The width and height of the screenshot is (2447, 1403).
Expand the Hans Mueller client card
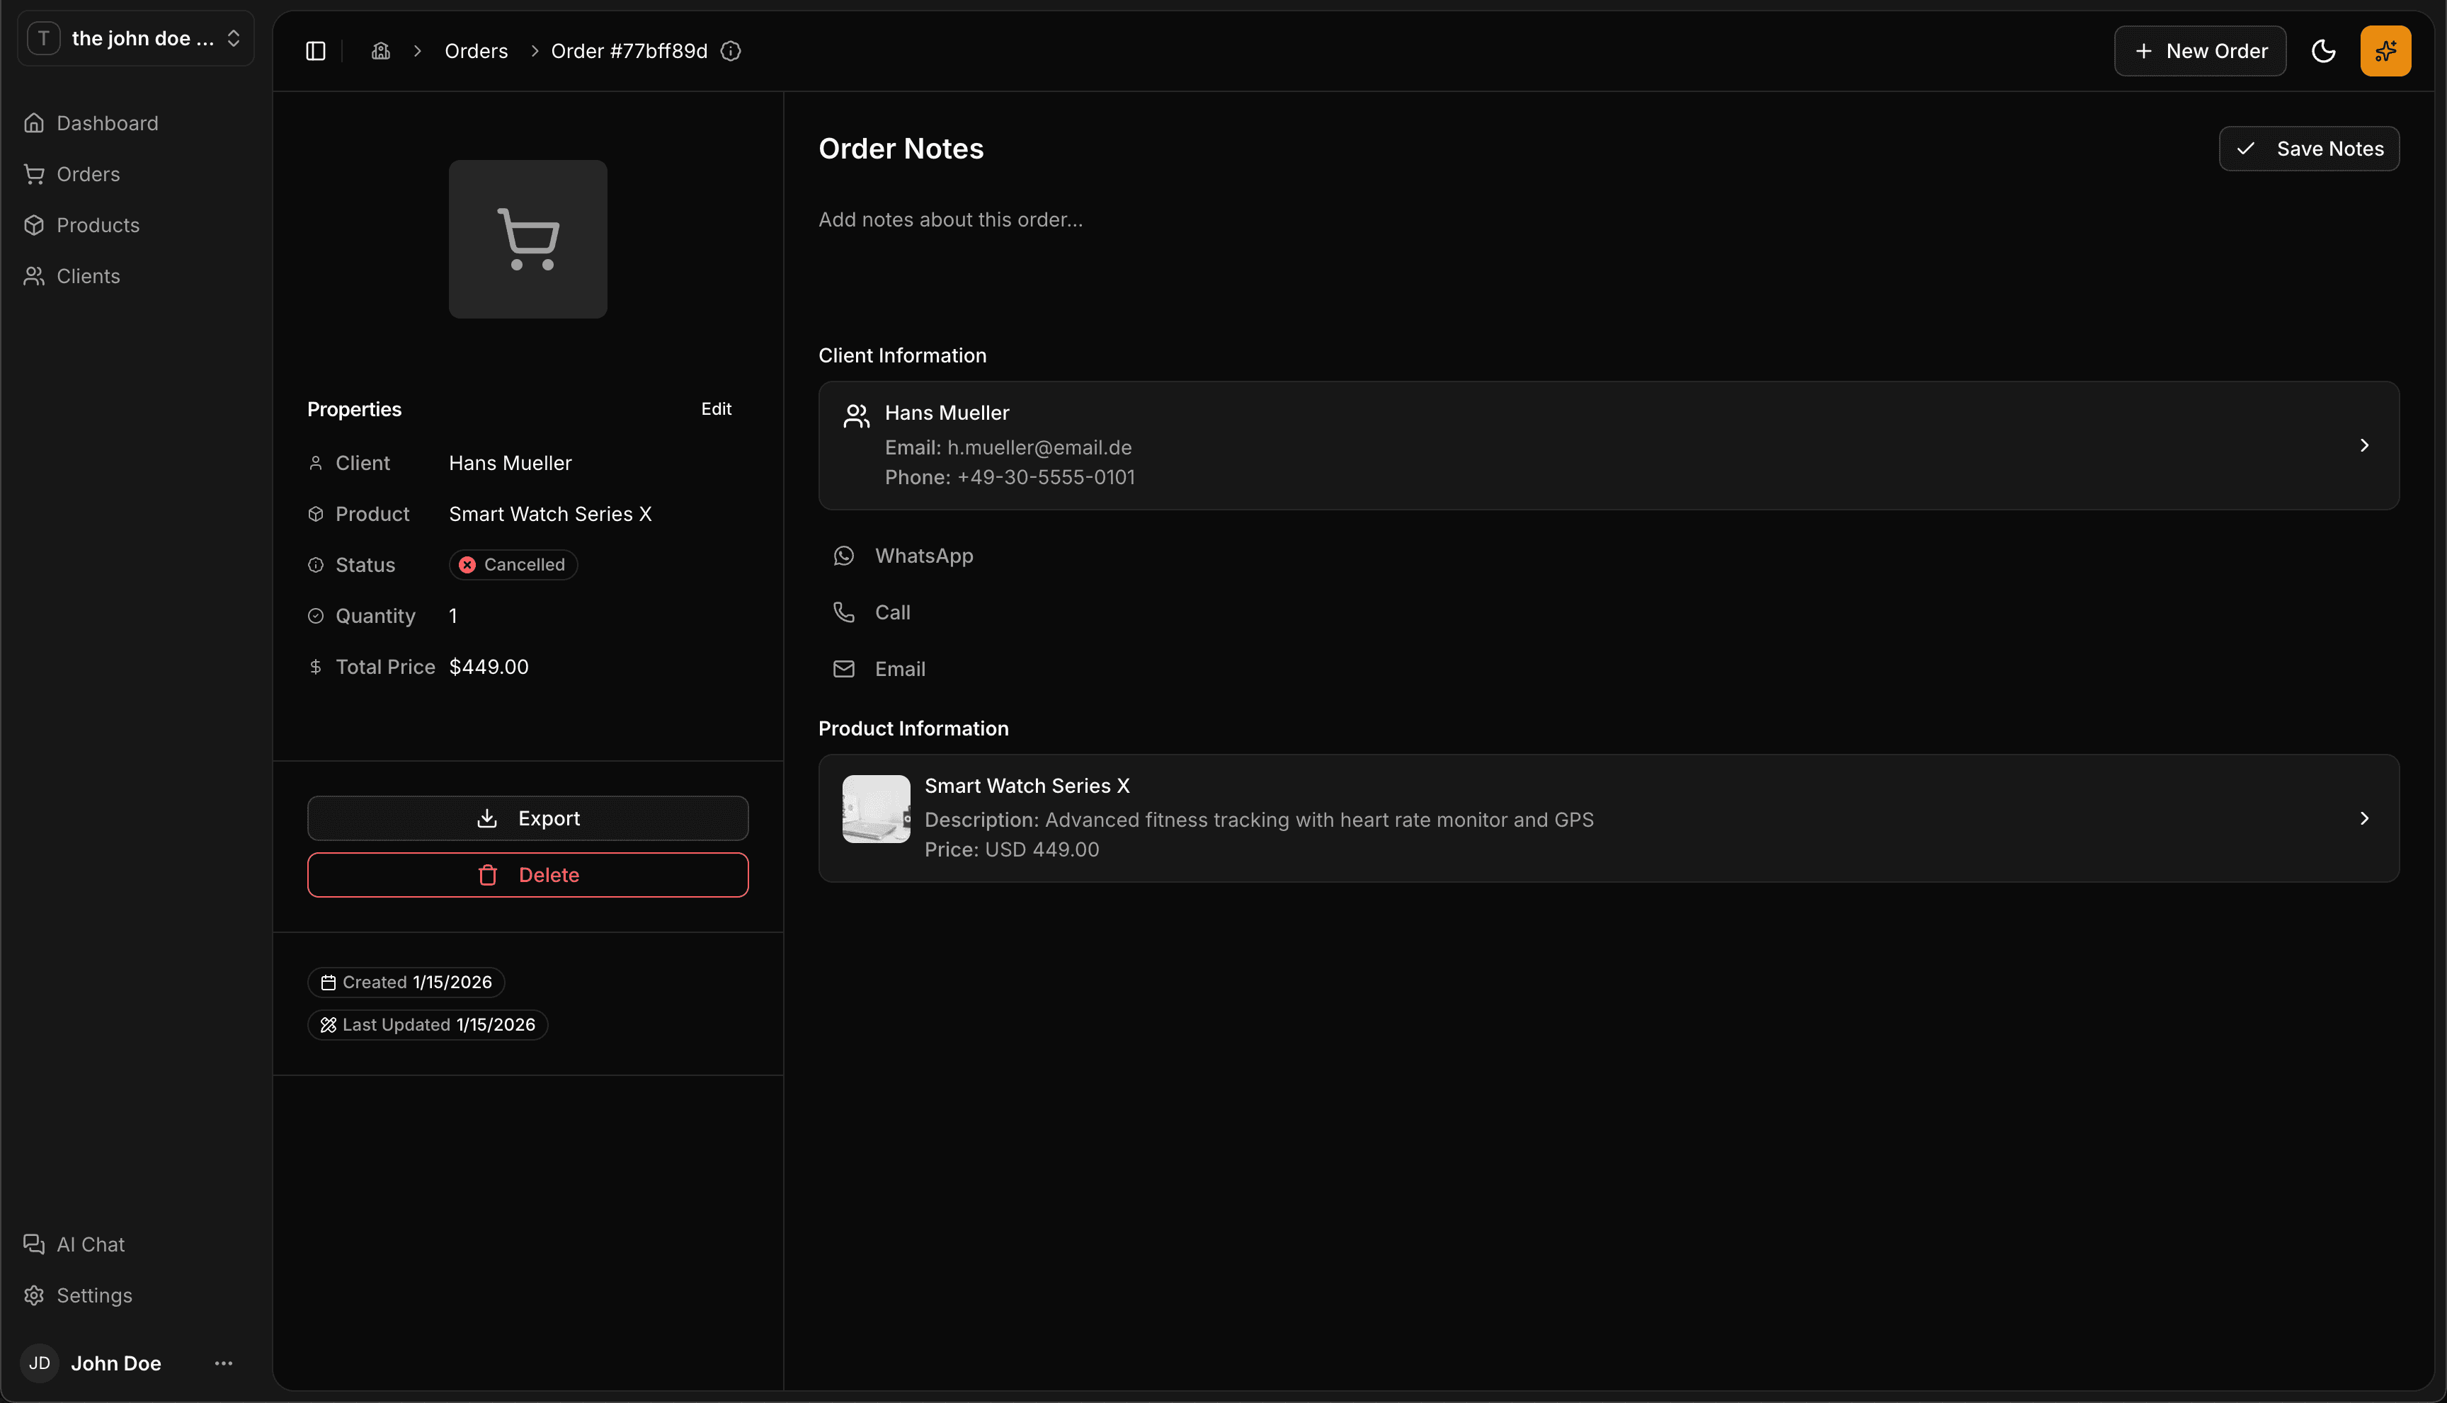pos(2363,445)
